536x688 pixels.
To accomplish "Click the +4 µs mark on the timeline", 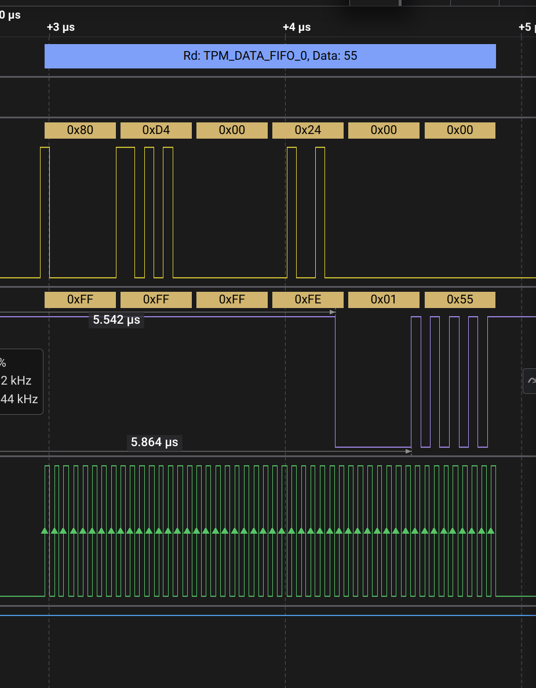I will (x=296, y=27).
